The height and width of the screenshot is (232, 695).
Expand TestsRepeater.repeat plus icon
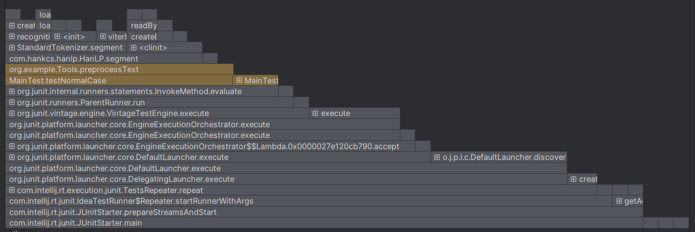pos(12,190)
